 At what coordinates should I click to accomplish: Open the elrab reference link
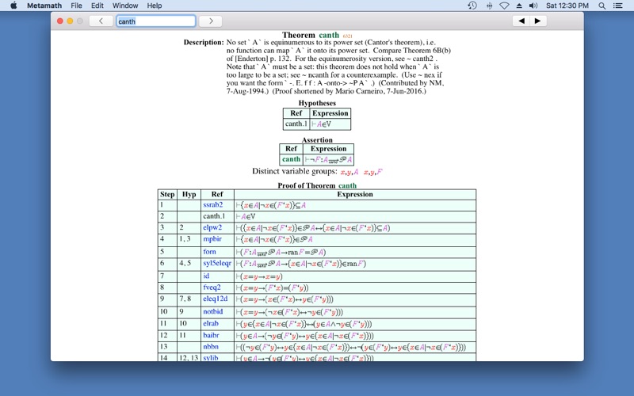[211, 323]
